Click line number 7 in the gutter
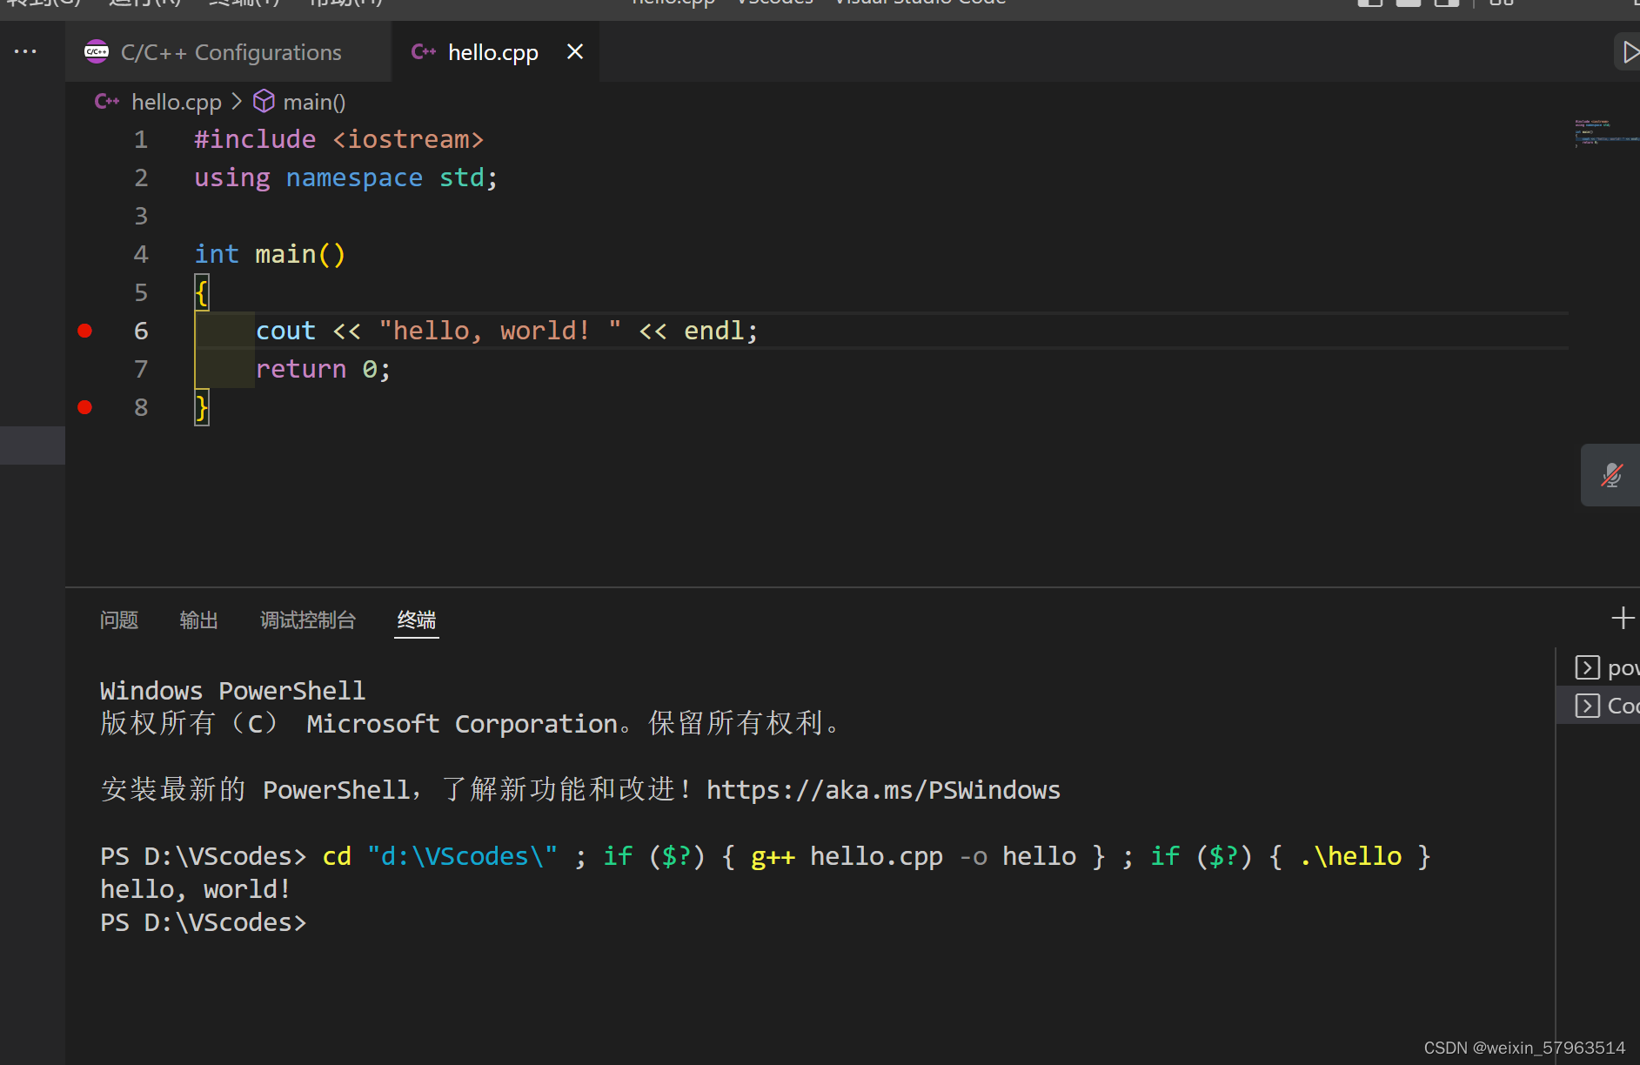 pyautogui.click(x=141, y=369)
